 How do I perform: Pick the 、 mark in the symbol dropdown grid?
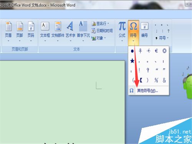tap(156, 62)
